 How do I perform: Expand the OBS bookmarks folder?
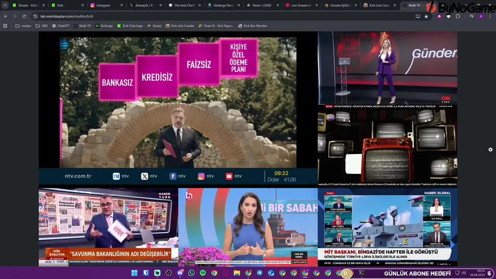click(x=41, y=26)
